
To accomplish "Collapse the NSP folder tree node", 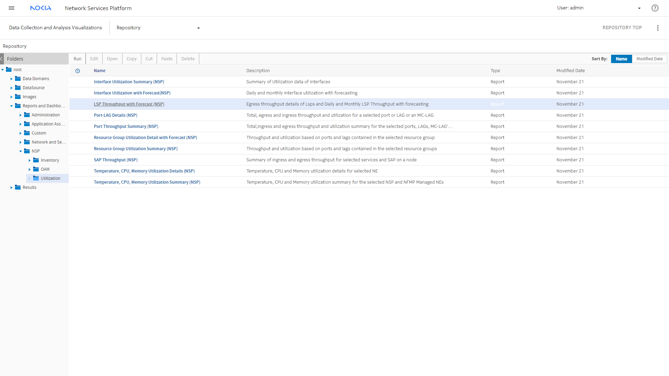I will click(x=21, y=151).
